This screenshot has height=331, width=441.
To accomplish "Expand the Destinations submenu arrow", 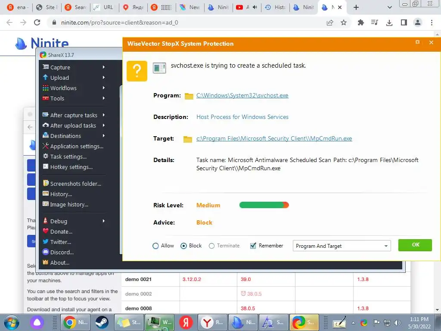I will [104, 136].
